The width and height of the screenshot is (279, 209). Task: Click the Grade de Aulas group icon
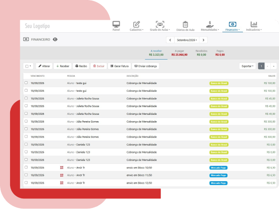[x=160, y=24]
